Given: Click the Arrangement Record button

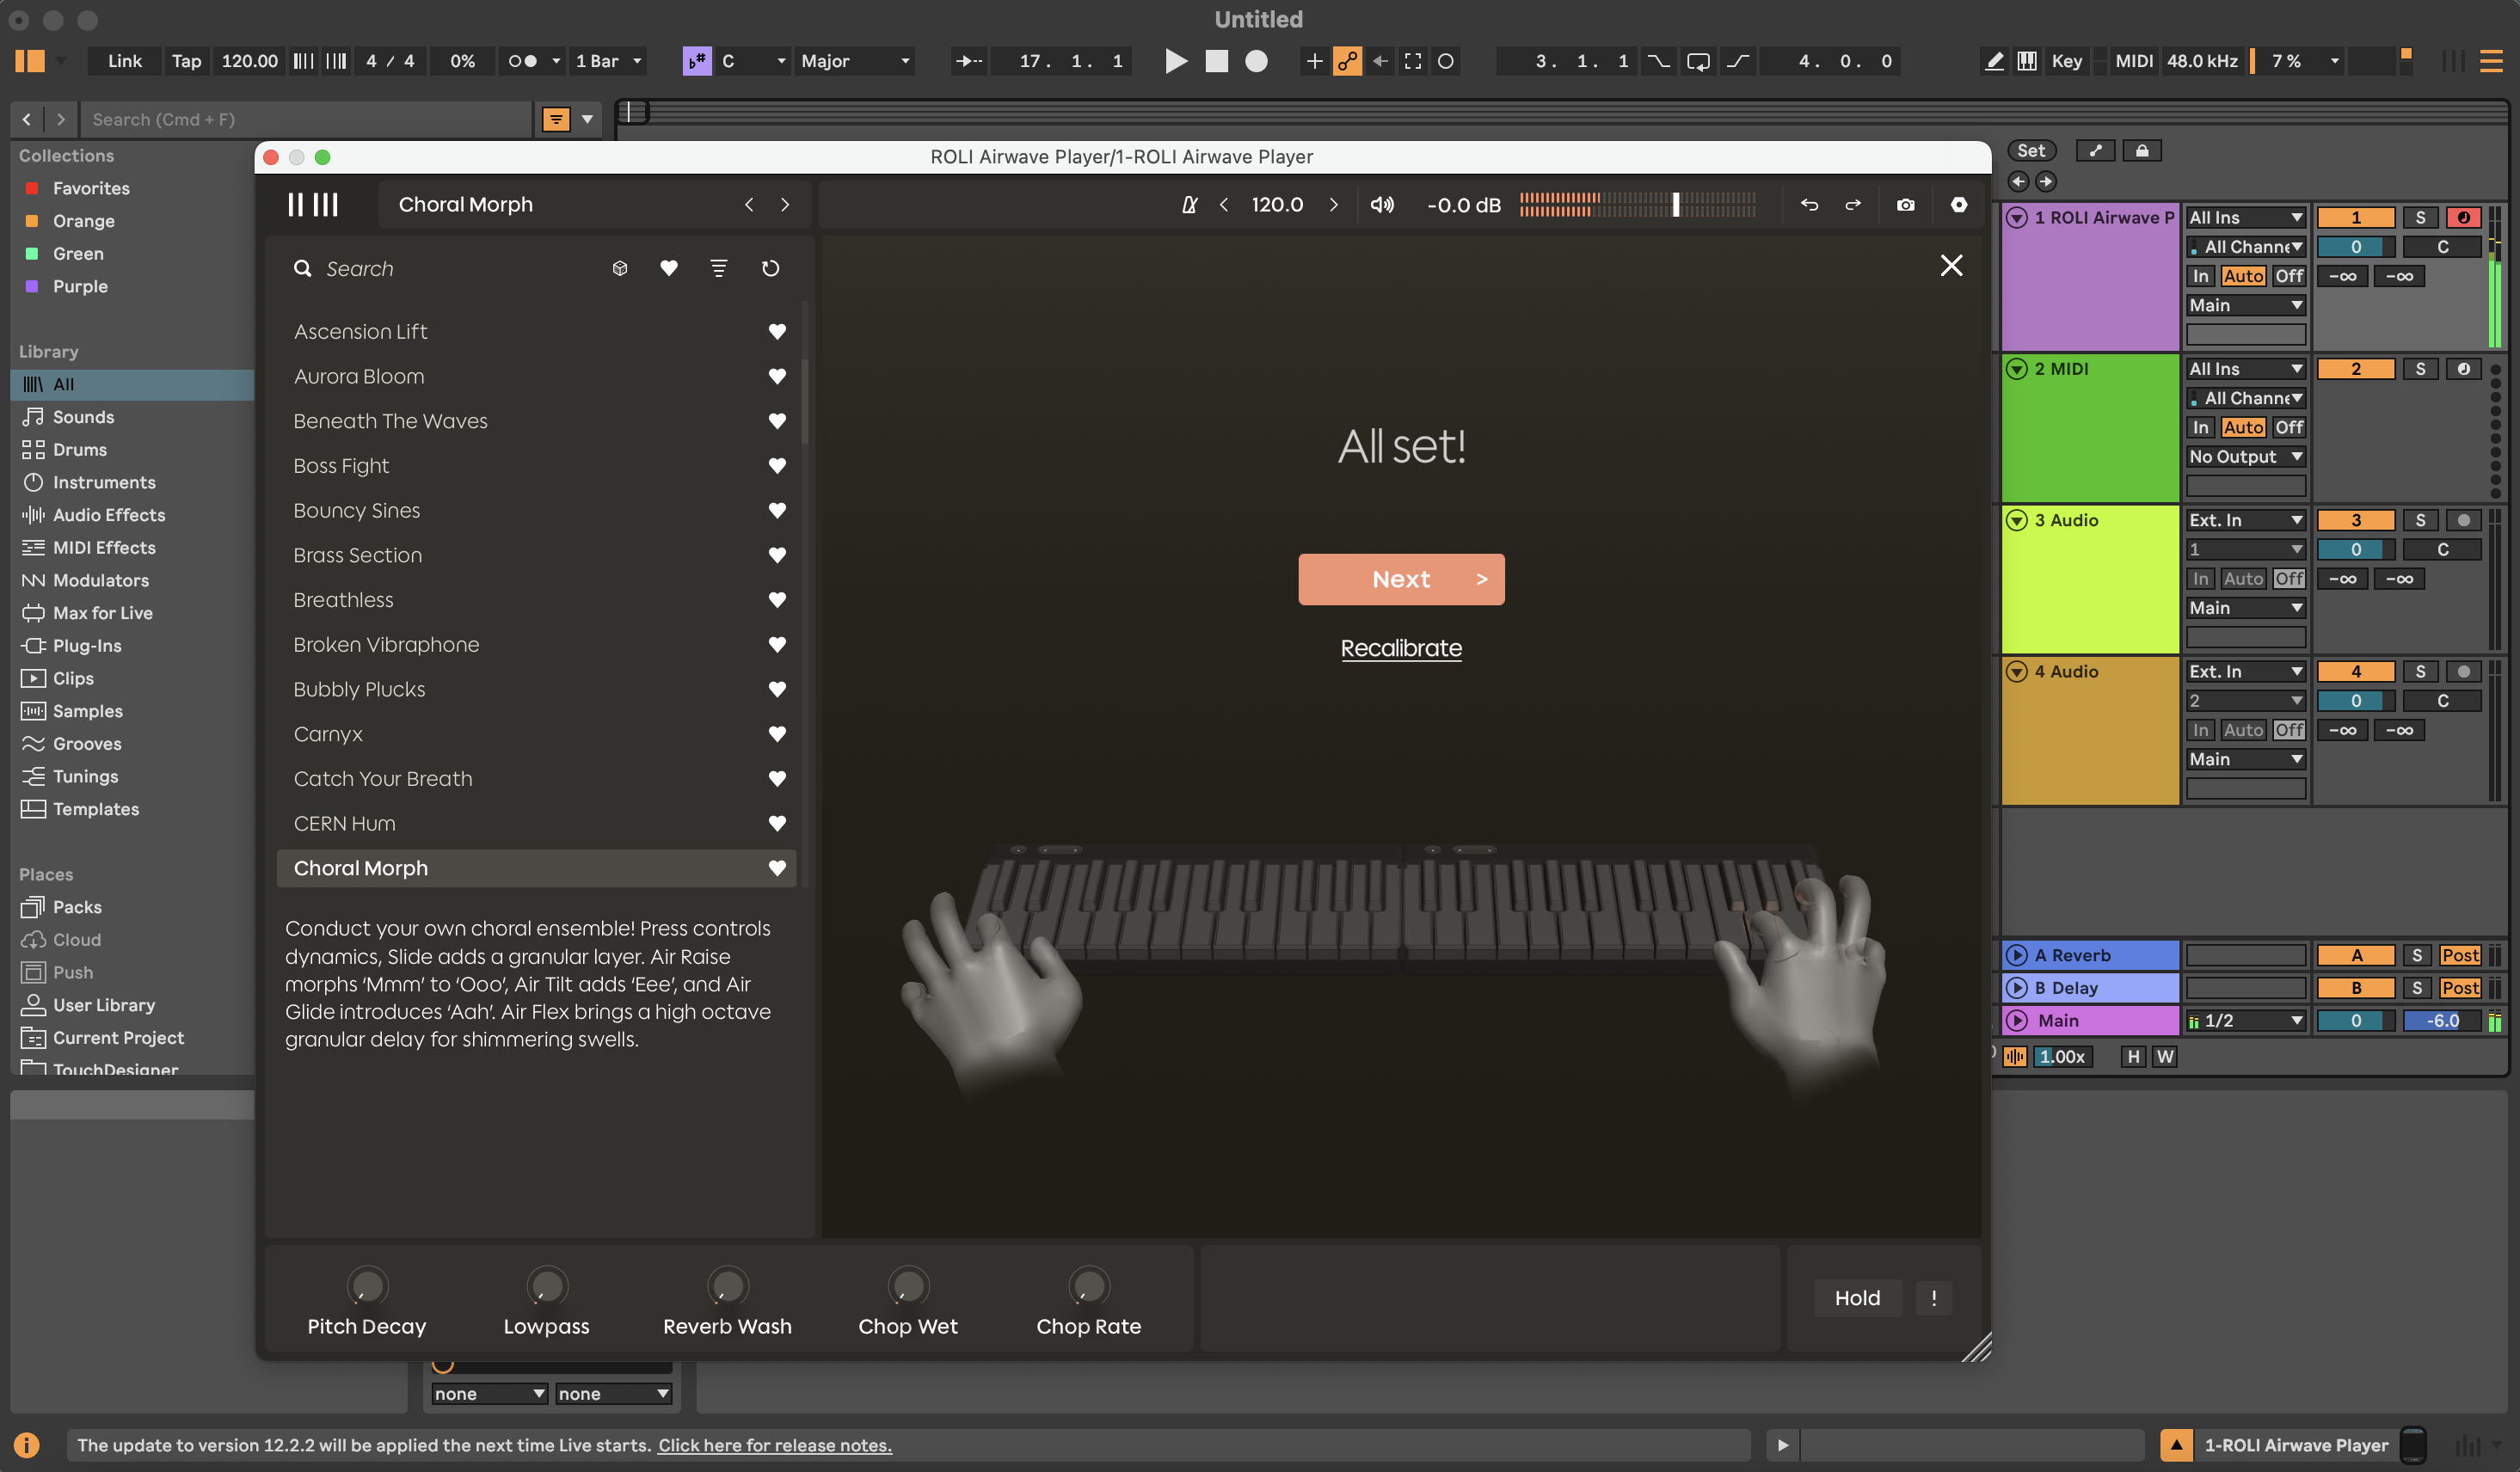Looking at the screenshot, I should (x=1256, y=61).
